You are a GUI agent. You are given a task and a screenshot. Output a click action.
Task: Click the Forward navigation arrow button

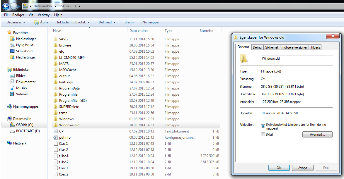click(14, 6)
